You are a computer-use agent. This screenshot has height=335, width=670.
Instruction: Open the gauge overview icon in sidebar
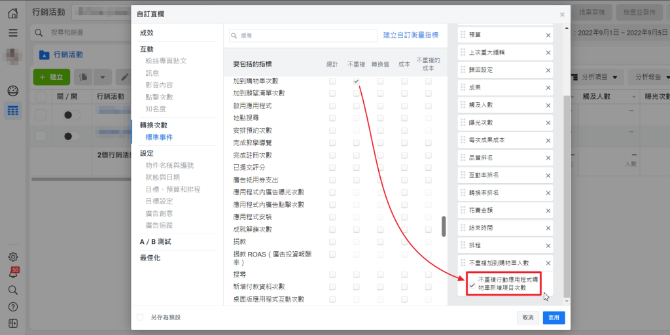13,90
